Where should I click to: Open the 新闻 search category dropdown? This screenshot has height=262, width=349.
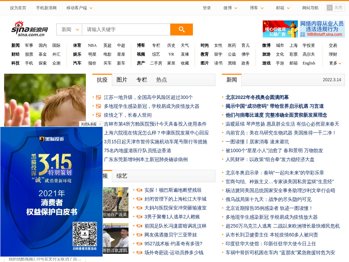point(70,29)
